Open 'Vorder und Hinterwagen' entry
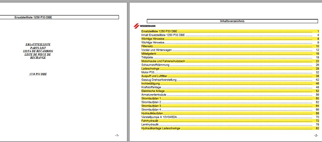322x142 pixels. click(230, 50)
